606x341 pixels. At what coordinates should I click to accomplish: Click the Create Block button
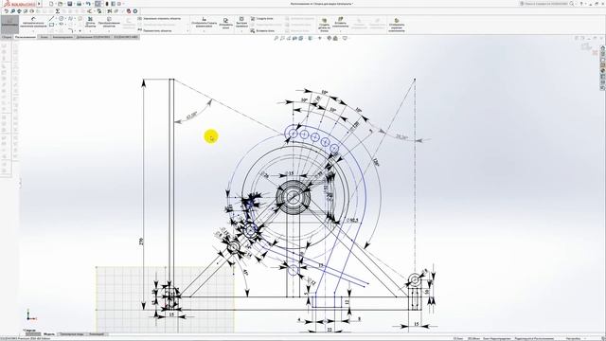click(x=262, y=19)
